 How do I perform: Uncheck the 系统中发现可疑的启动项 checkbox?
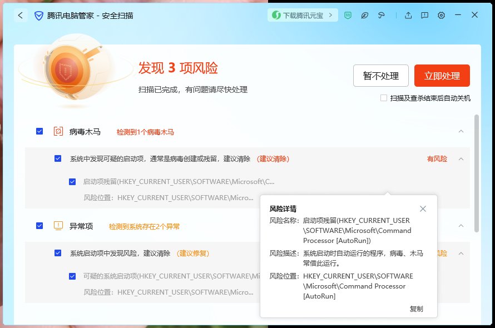pyautogui.click(x=58, y=158)
